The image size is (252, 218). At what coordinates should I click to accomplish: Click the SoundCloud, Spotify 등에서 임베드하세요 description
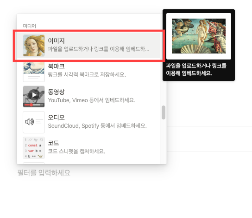(97, 126)
